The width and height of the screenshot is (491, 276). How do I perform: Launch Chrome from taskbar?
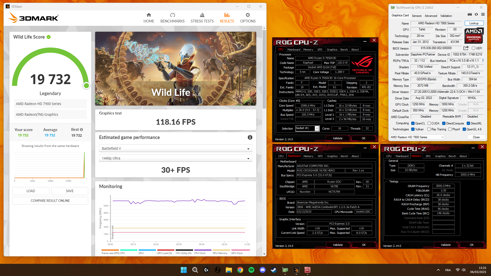coord(240,270)
